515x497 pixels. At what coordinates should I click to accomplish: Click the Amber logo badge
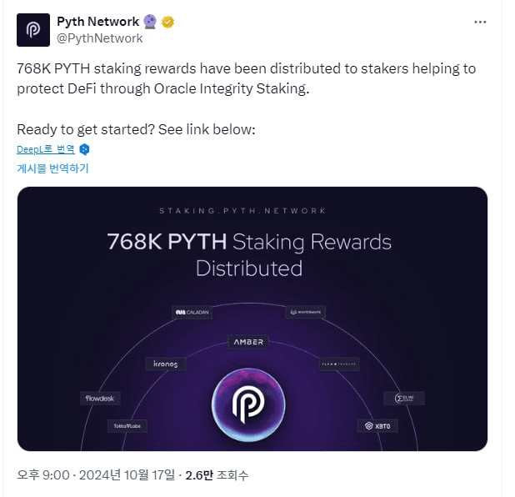(x=247, y=342)
